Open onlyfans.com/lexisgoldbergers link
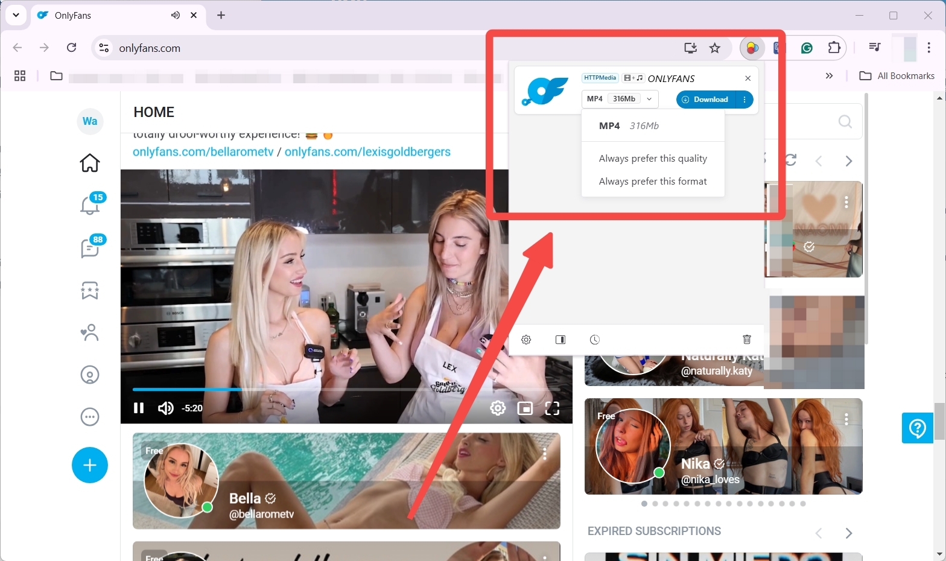The height and width of the screenshot is (561, 946). (367, 152)
